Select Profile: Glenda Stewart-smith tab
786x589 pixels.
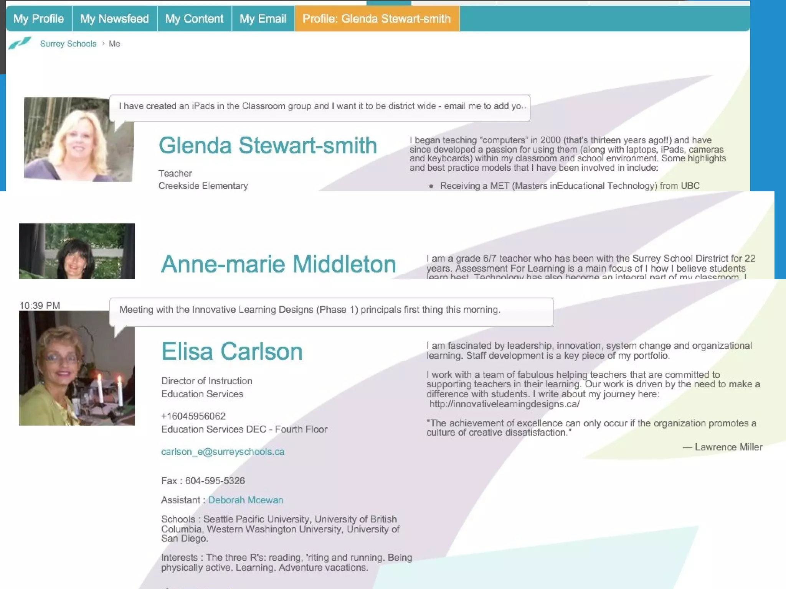376,18
